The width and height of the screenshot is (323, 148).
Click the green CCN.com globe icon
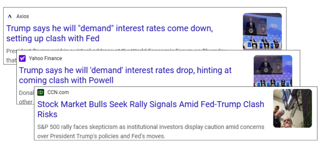(41, 92)
